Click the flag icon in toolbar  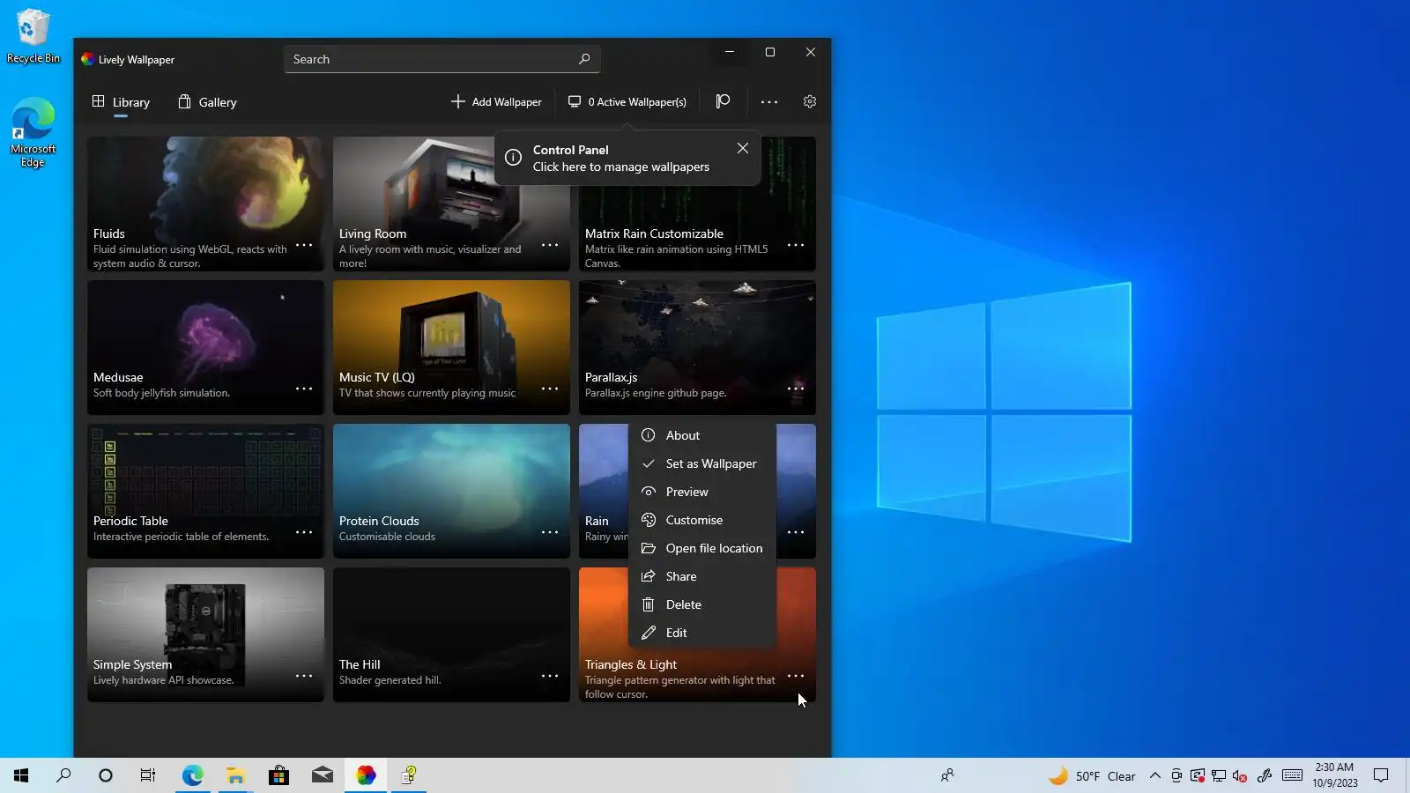[724, 102]
